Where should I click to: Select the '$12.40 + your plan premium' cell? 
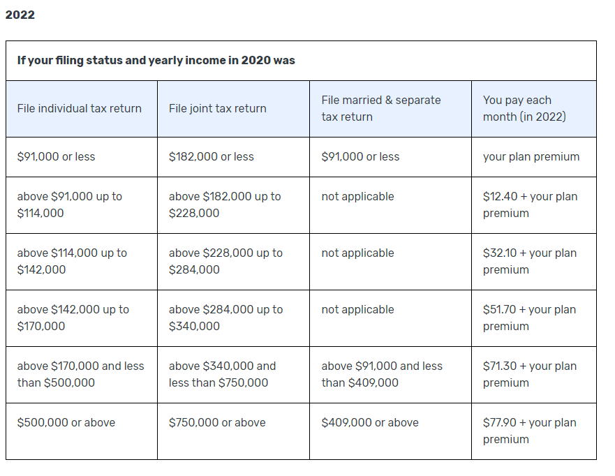pyautogui.click(x=531, y=204)
